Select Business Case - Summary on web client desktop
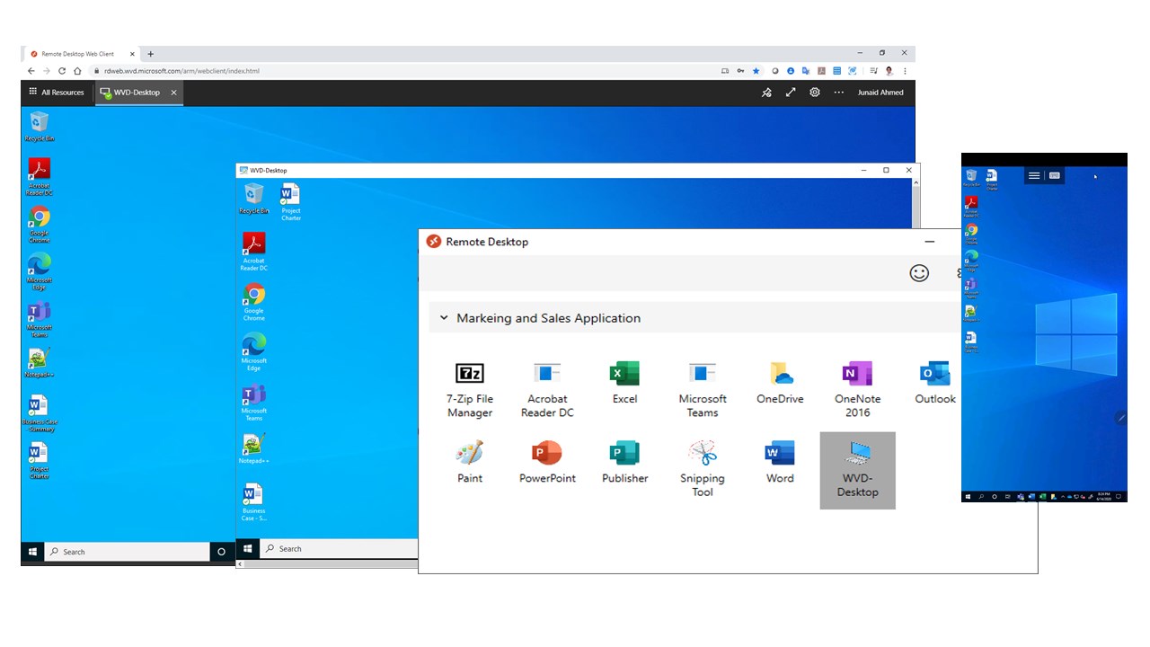The width and height of the screenshot is (1150, 647). click(x=39, y=413)
